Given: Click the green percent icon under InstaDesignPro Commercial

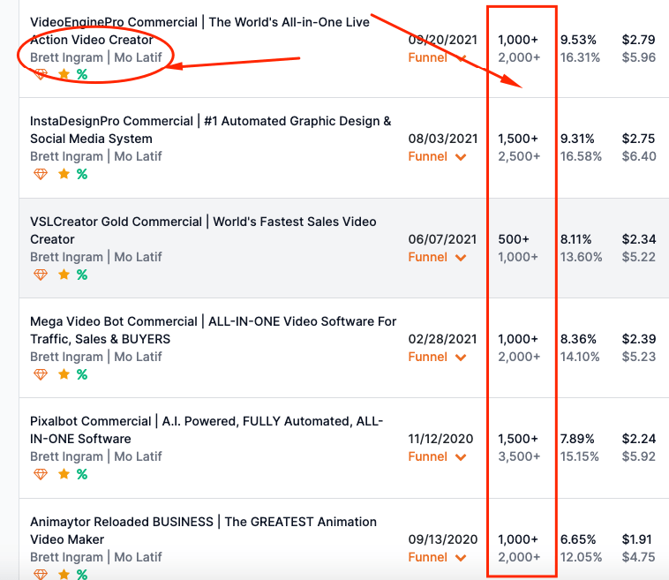Looking at the screenshot, I should [82, 174].
